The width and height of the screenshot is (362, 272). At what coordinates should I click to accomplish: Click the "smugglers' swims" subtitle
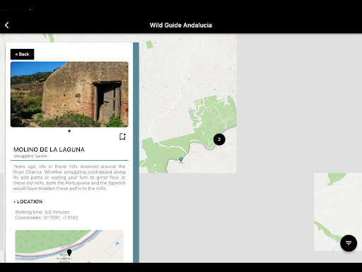pos(30,156)
